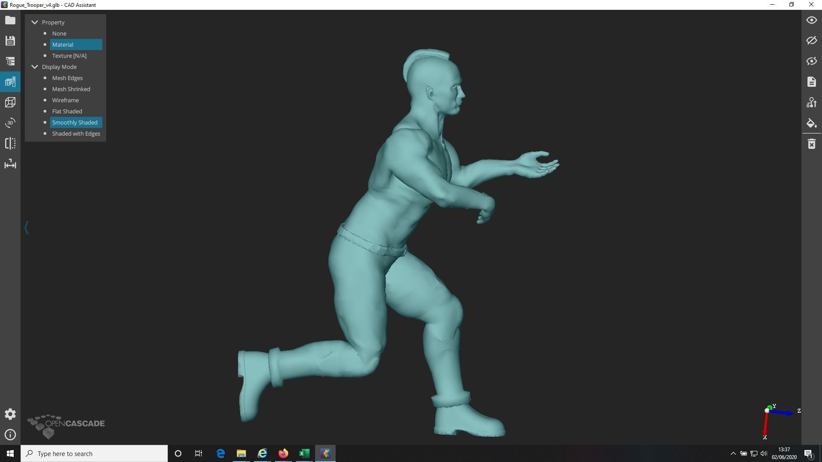This screenshot has height=462, width=822.
Task: Toggle hide object crossed-eye icon
Action: pos(811,41)
